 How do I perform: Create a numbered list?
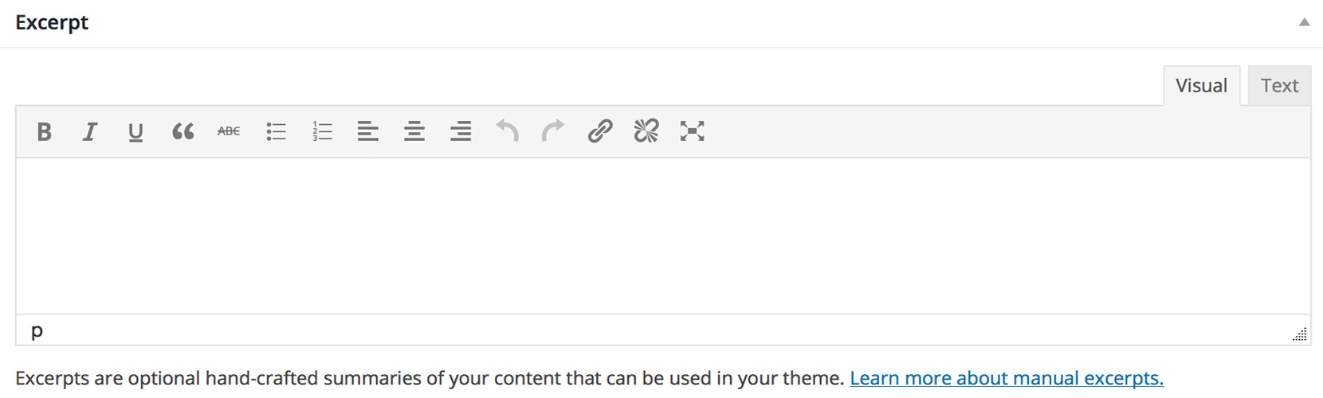(x=322, y=131)
